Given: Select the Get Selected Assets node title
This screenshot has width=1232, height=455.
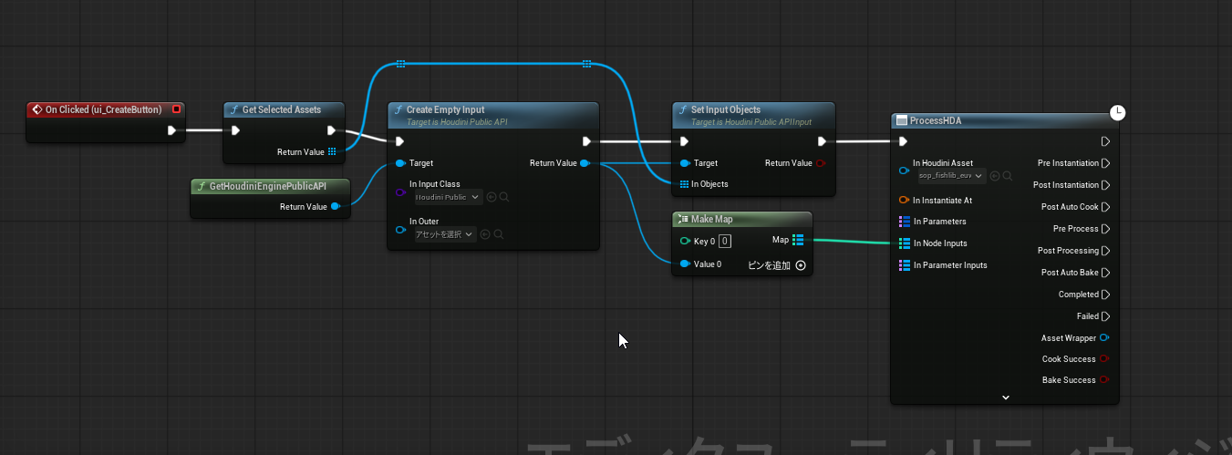Looking at the screenshot, I should click(282, 109).
